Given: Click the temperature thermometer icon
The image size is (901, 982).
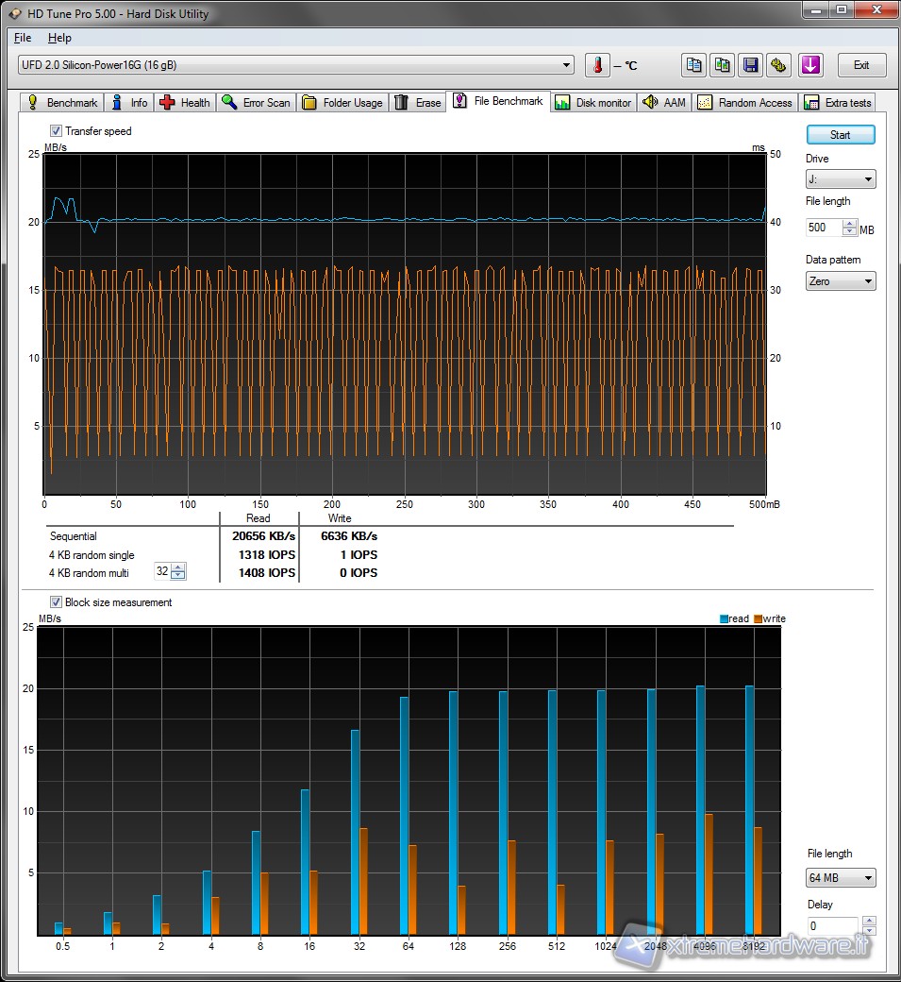Looking at the screenshot, I should pos(597,65).
